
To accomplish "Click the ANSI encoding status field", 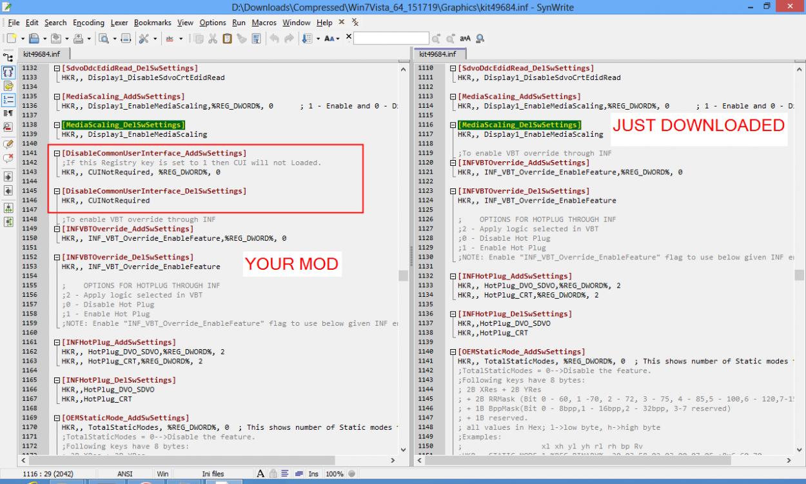I will (x=125, y=474).
